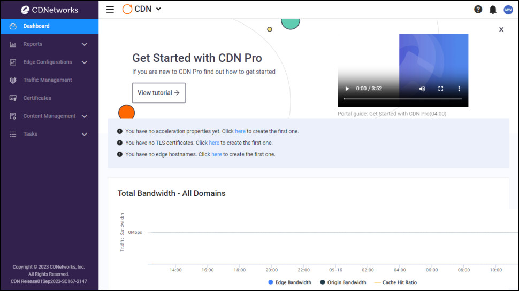Open Edge Configurations menu item

point(50,62)
